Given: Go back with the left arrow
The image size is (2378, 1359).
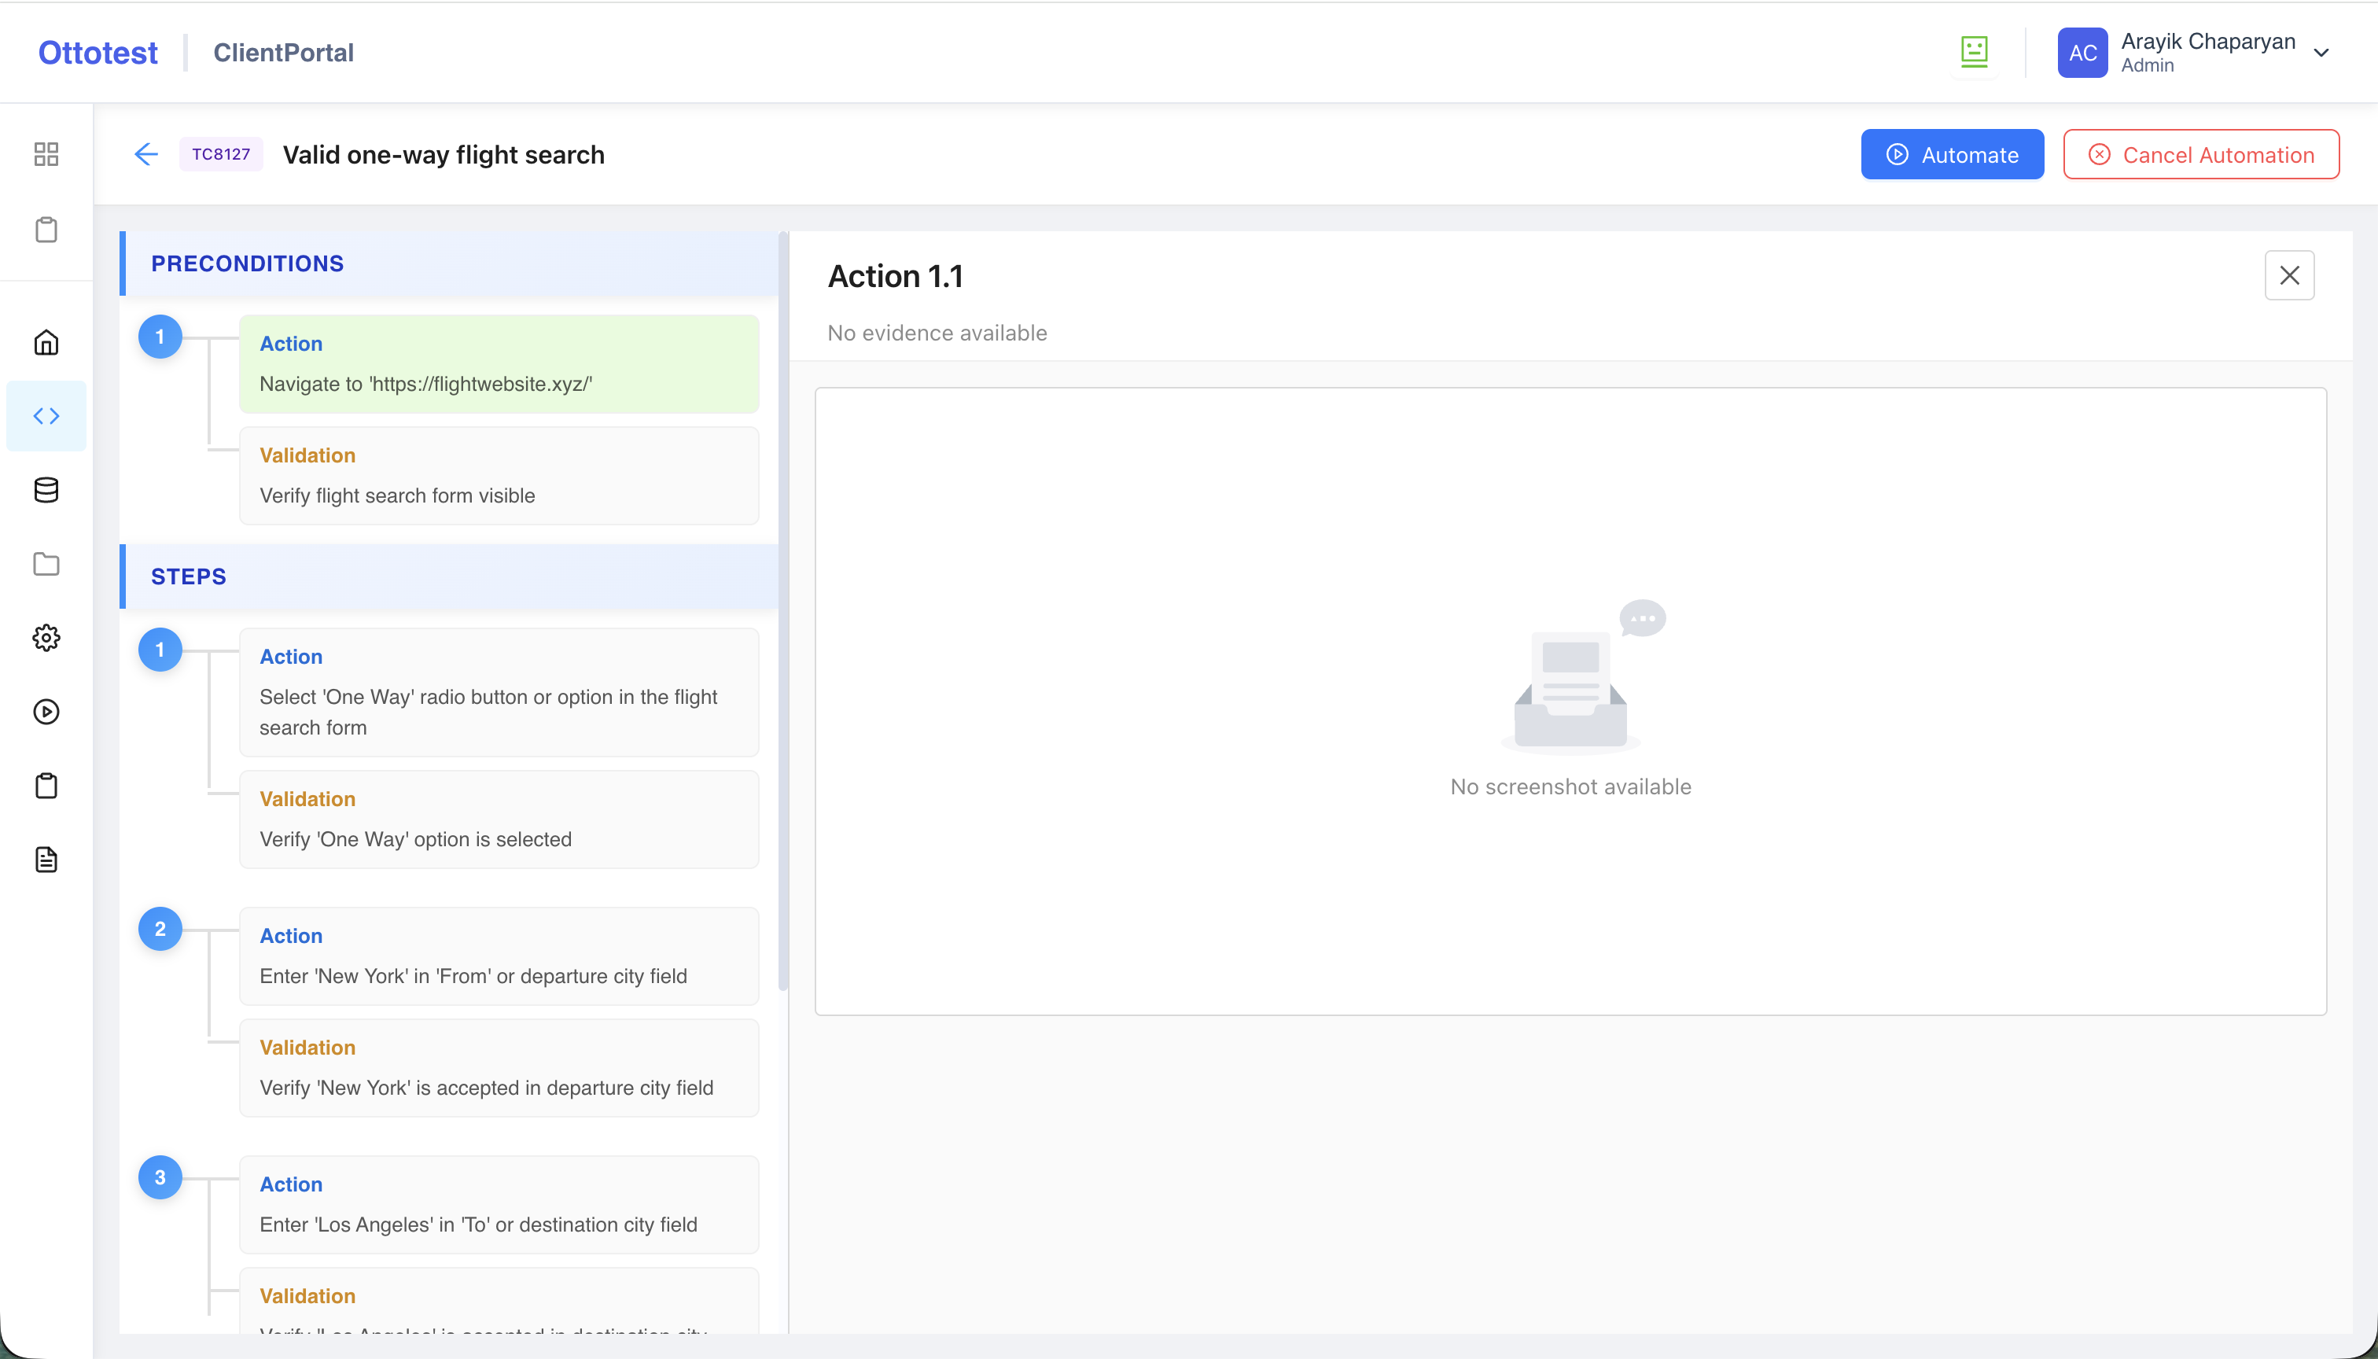Looking at the screenshot, I should 145,154.
